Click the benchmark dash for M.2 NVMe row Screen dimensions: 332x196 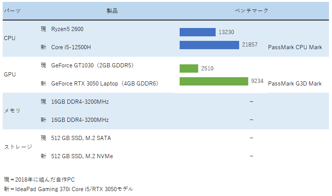[x=252, y=156]
